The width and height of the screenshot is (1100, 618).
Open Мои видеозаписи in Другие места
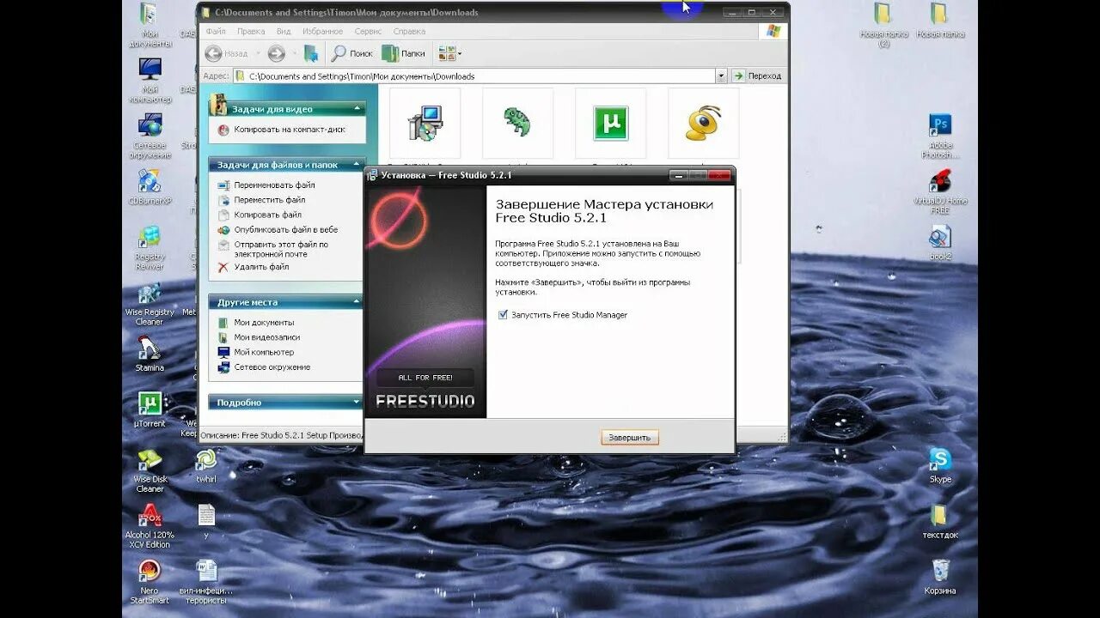point(266,337)
